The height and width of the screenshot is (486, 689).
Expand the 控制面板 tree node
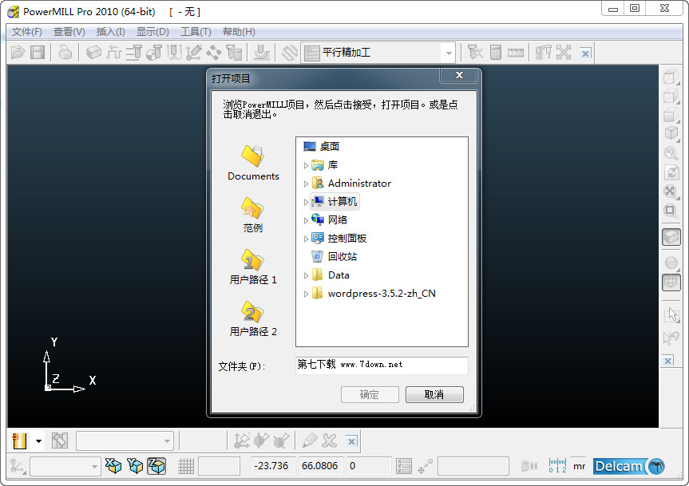(306, 239)
